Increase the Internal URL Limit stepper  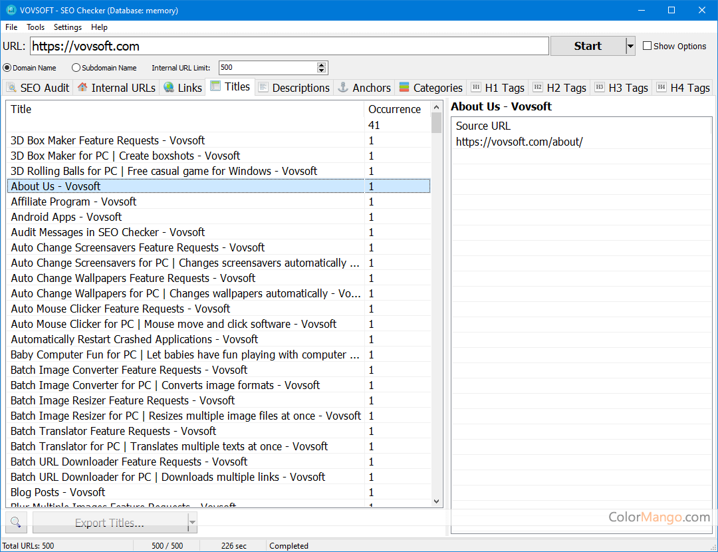(x=322, y=65)
